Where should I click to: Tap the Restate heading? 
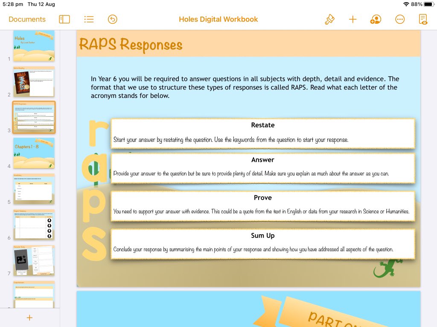click(x=263, y=125)
